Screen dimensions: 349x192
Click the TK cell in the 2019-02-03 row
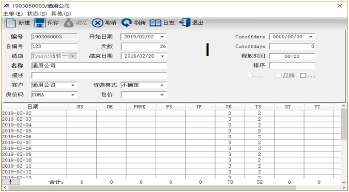(x=230, y=119)
